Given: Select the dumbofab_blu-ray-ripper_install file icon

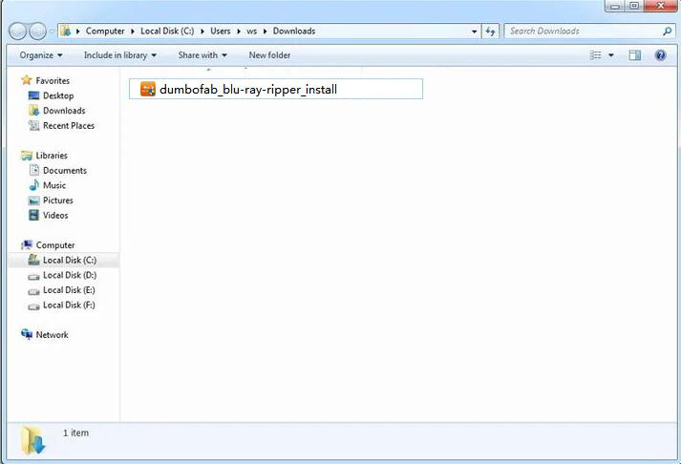Looking at the screenshot, I should coord(148,90).
